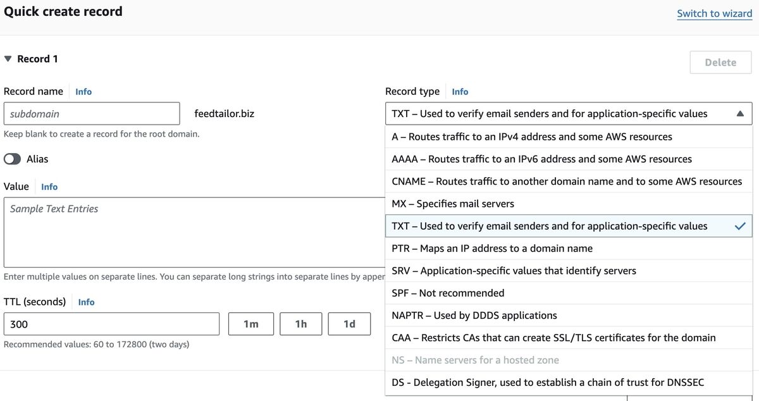Open Info link beside TTL (seconds)
The height and width of the screenshot is (401, 759).
(x=86, y=302)
